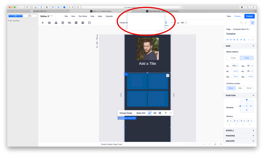Open the Help menu
Screen dimensions: 264x156
92,16
